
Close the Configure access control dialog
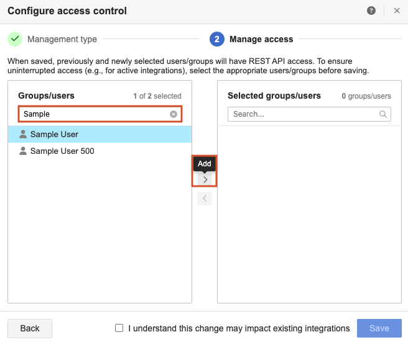[397, 11]
